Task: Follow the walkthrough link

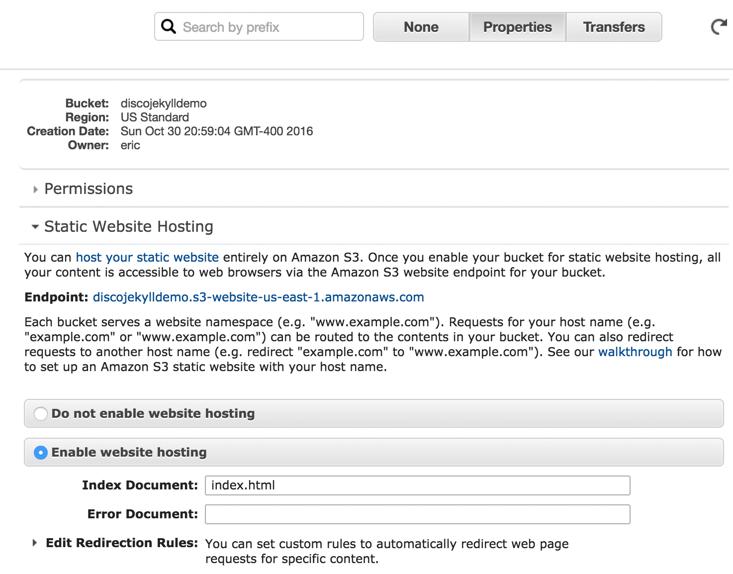Action: (635, 352)
